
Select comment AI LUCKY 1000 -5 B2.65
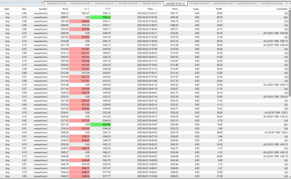(276, 97)
